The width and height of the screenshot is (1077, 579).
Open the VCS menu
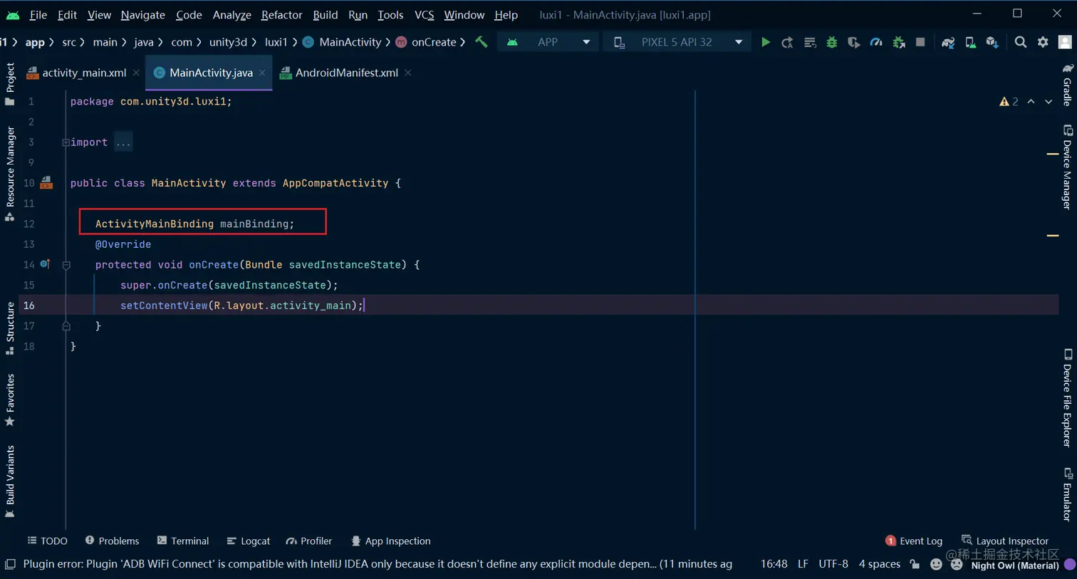click(425, 14)
